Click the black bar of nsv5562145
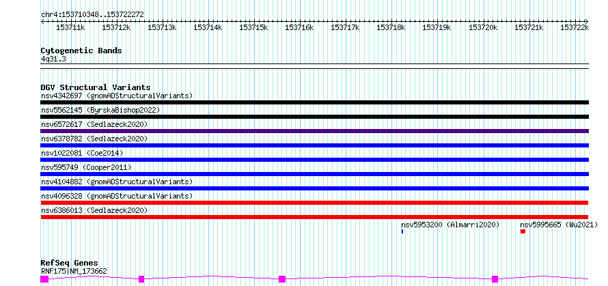The height and width of the screenshot is (286, 608). tap(315, 117)
